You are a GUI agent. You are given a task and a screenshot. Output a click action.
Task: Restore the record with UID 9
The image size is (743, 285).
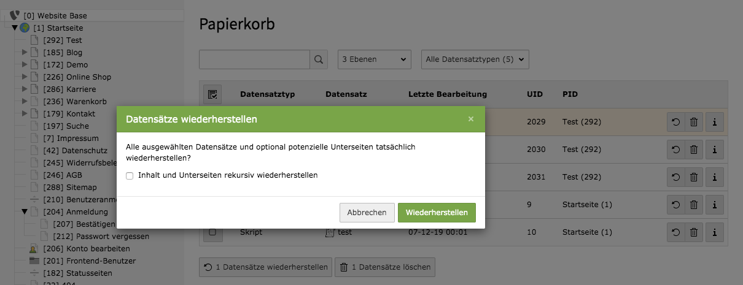[x=676, y=205]
